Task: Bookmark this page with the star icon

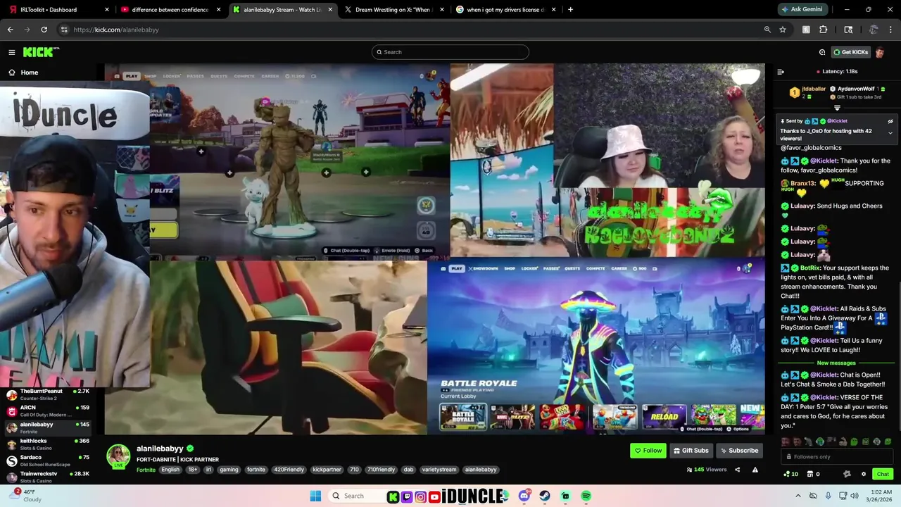Action: 783,30
